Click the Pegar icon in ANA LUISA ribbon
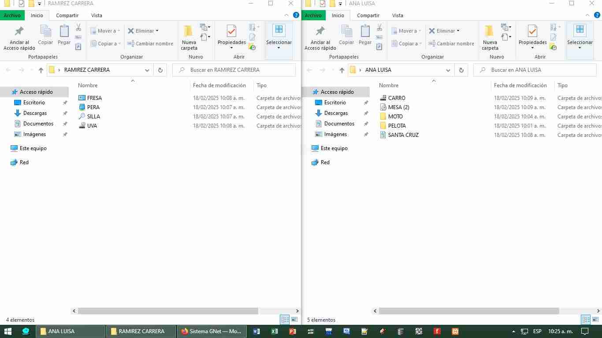This screenshot has width=602, height=338. point(365,31)
